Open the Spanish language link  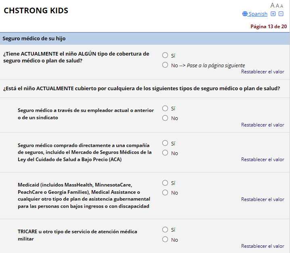pos(258,14)
